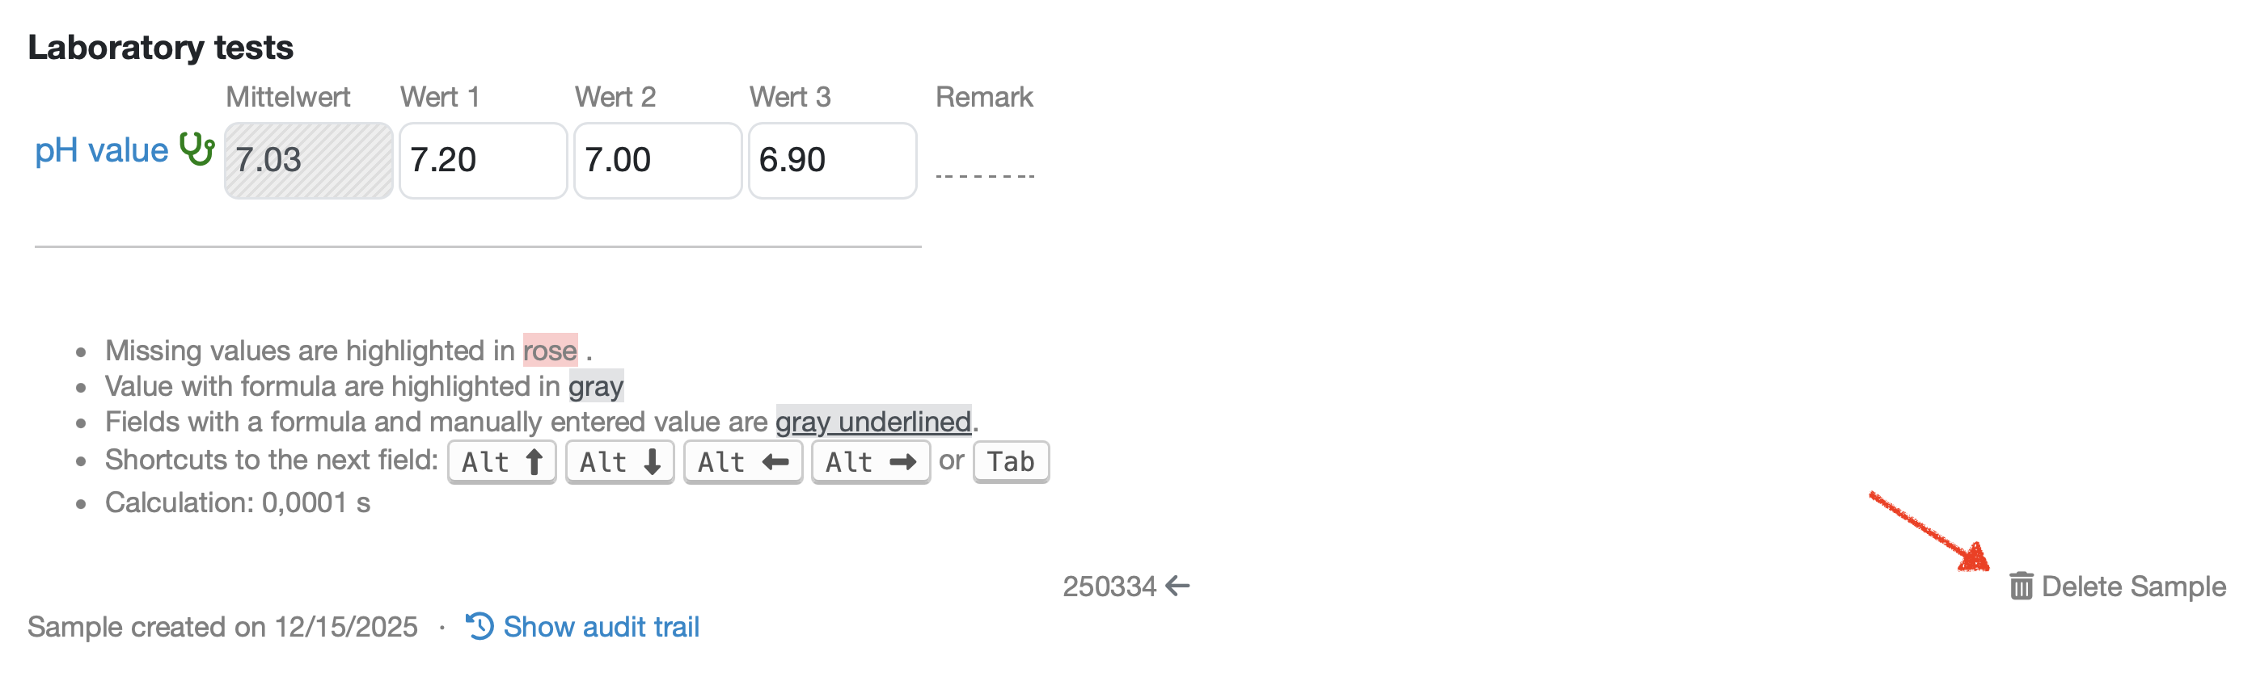
Task: Click the left arrow next to 250334
Action: [x=1178, y=586]
